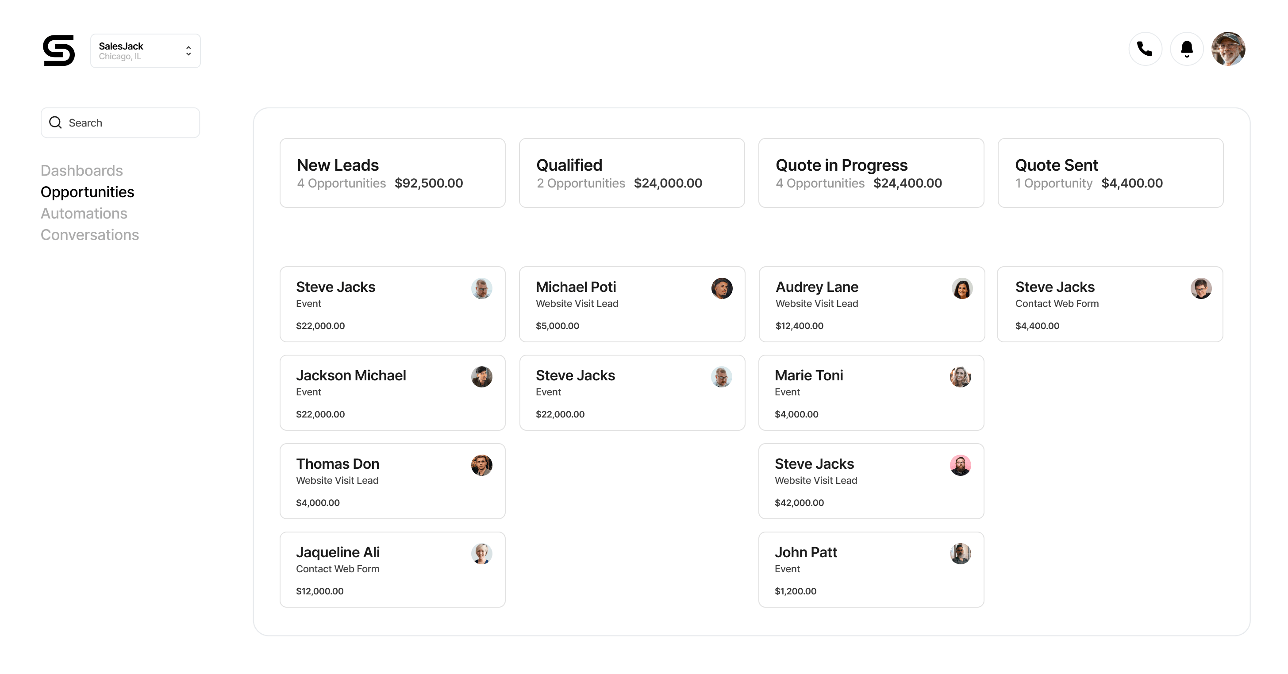Open notifications bell icon
Viewport: 1288px width, 674px height.
coord(1187,49)
